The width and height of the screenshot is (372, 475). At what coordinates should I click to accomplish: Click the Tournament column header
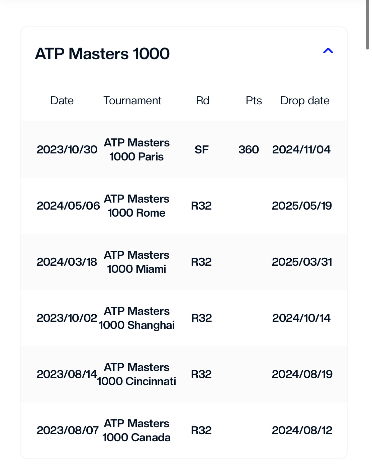pos(132,101)
